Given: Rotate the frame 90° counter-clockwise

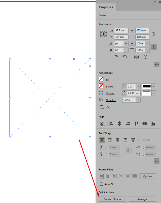Looking at the screenshot, I should [125, 57].
